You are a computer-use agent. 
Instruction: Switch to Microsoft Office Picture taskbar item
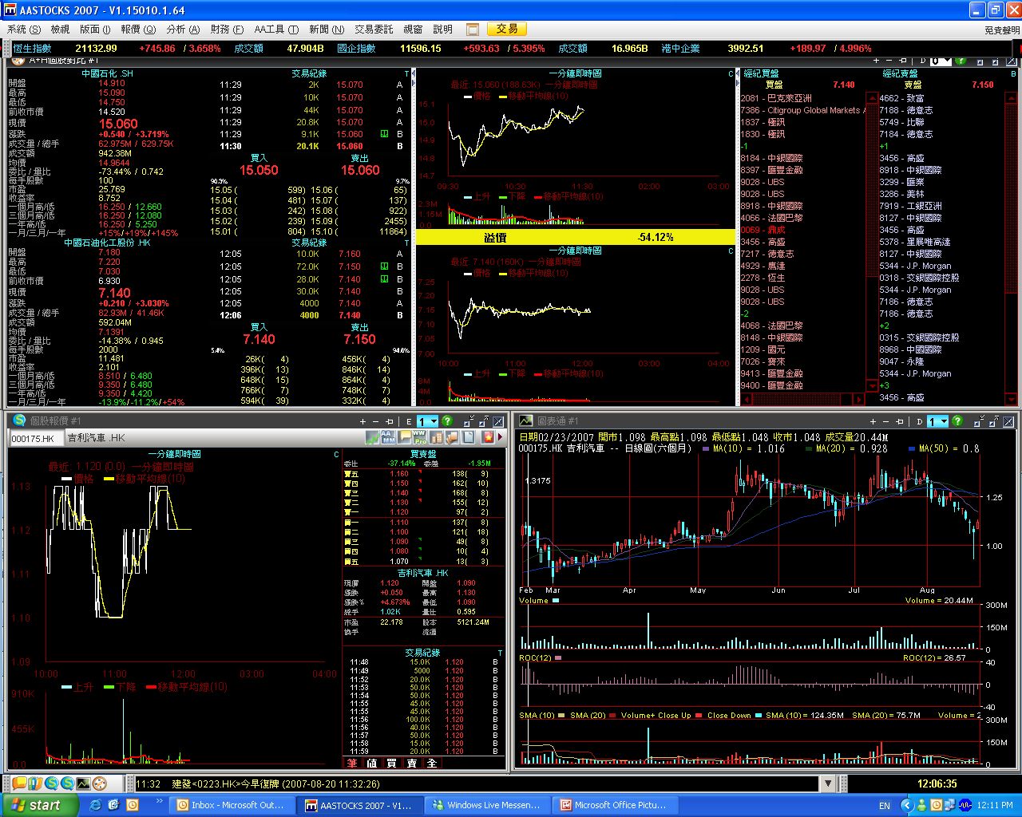pos(614,805)
